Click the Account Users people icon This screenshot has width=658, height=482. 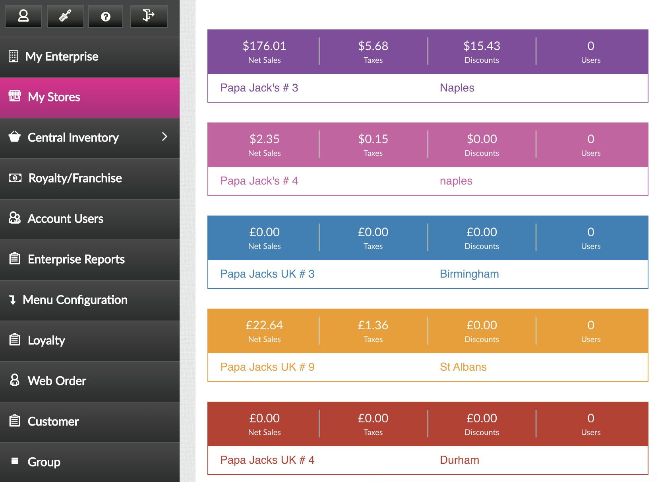coord(15,218)
